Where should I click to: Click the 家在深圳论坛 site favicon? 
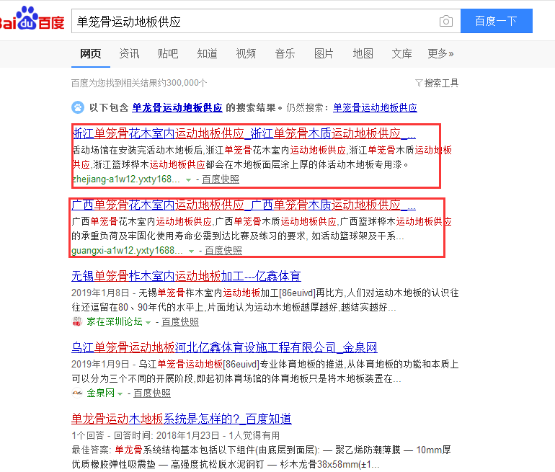pyautogui.click(x=78, y=321)
